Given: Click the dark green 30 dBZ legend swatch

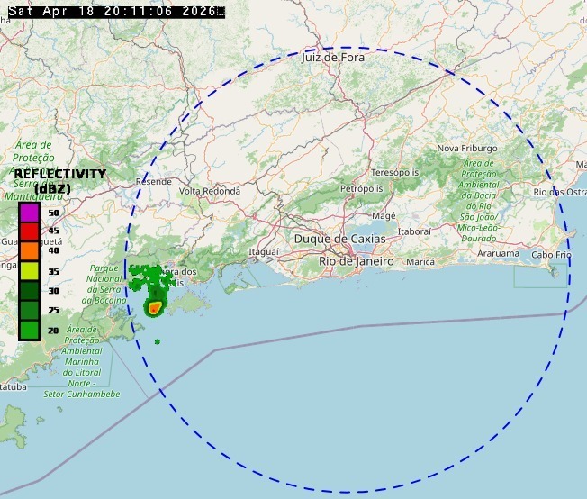Looking at the screenshot, I should pos(30,290).
